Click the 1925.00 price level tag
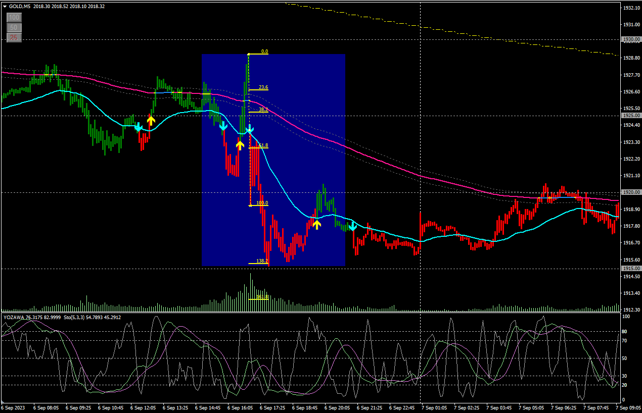 (x=631, y=116)
